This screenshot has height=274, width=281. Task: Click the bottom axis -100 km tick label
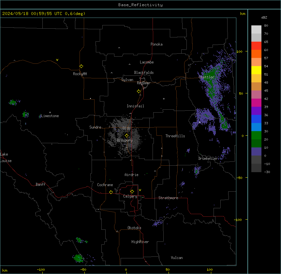pyautogui.click(x=41, y=269)
